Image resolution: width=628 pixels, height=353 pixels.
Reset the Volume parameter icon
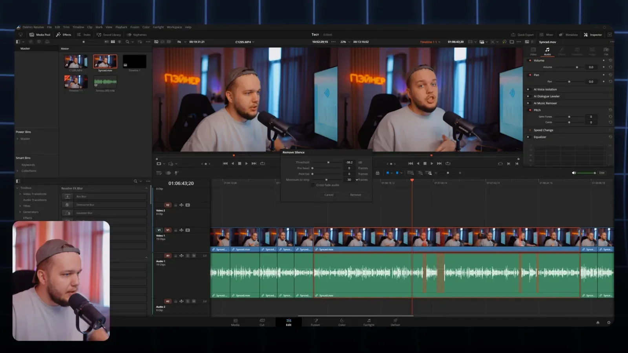click(610, 67)
